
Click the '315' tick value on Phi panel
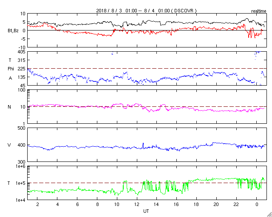[x=22, y=60]
